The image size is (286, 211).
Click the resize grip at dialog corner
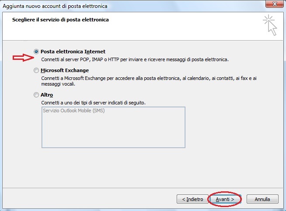283,208
